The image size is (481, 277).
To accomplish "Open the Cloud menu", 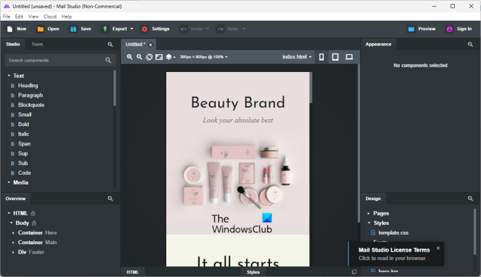I will pyautogui.click(x=50, y=16).
